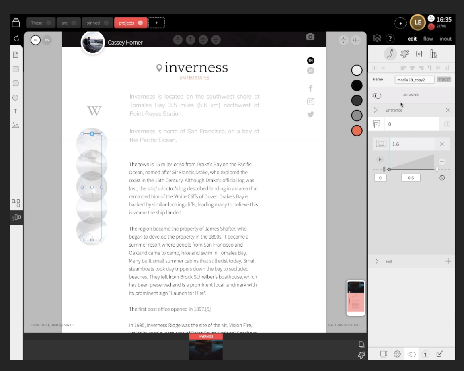464x371 pixels.
Task: Add a new project tab
Action: pyautogui.click(x=156, y=23)
